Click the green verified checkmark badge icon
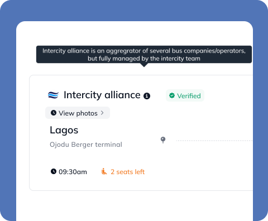 (x=172, y=95)
